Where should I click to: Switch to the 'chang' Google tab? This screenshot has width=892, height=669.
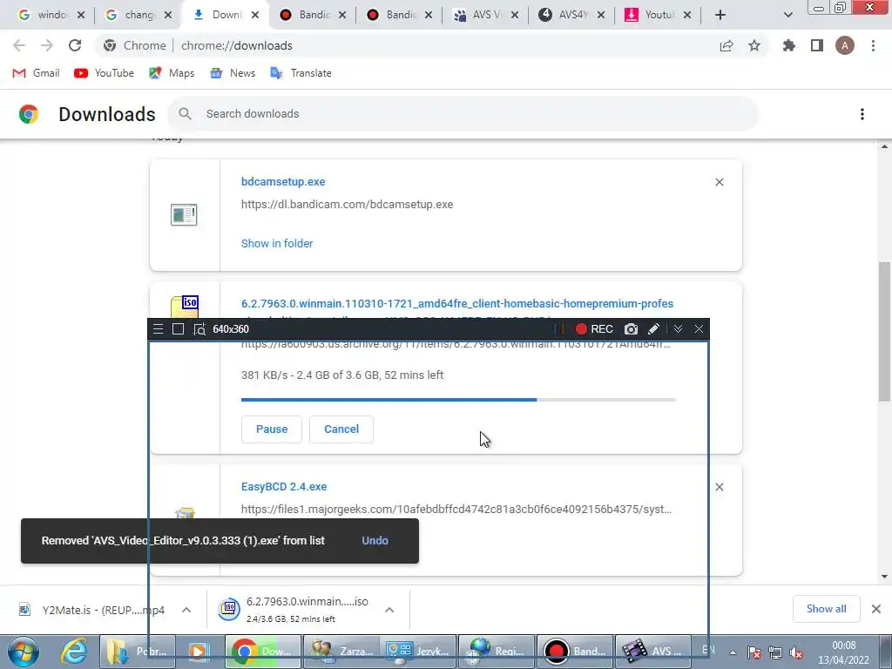139,15
